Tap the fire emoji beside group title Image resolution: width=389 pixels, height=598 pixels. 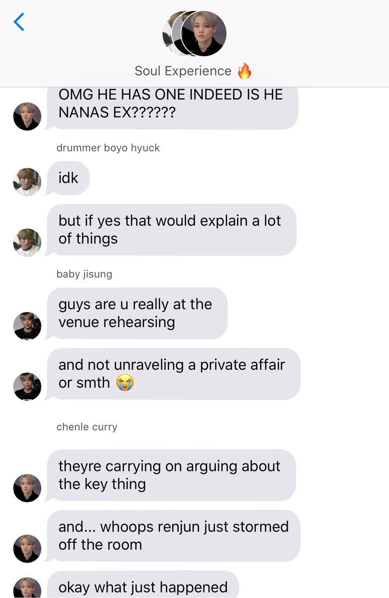point(244,71)
